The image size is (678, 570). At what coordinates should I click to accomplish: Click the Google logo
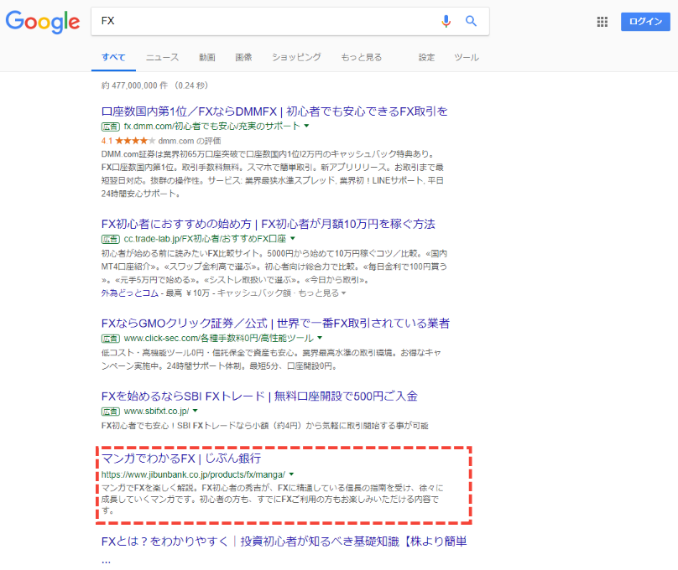(x=42, y=22)
